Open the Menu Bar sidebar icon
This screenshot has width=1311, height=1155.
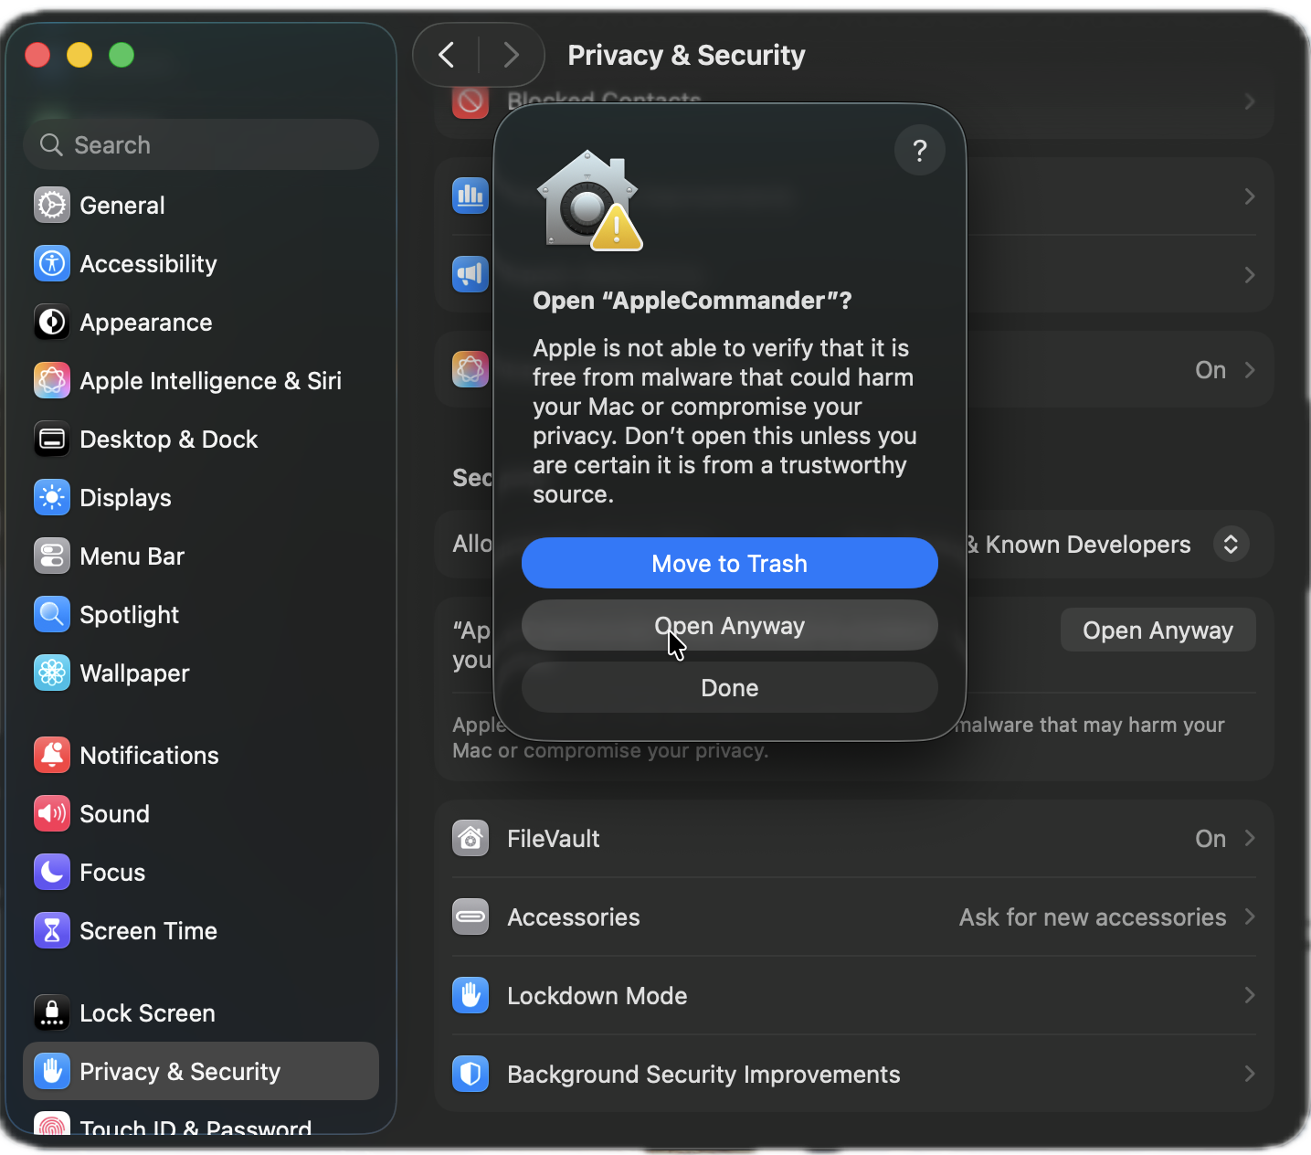click(52, 556)
